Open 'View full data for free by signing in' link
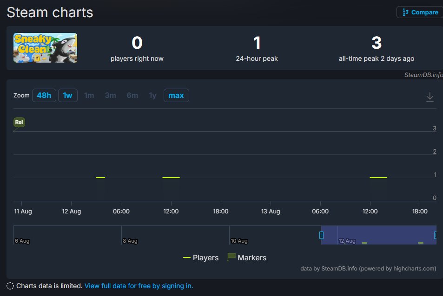The height and width of the screenshot is (296, 443). (x=139, y=286)
